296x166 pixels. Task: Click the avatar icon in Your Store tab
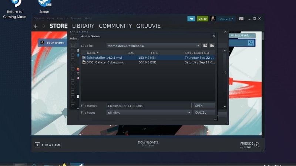point(42,43)
